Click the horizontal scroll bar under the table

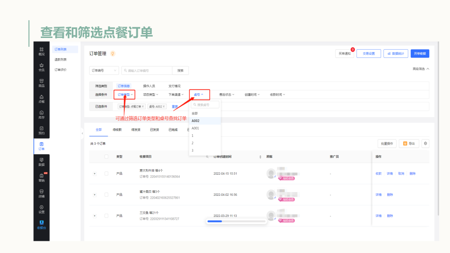click(x=236, y=221)
